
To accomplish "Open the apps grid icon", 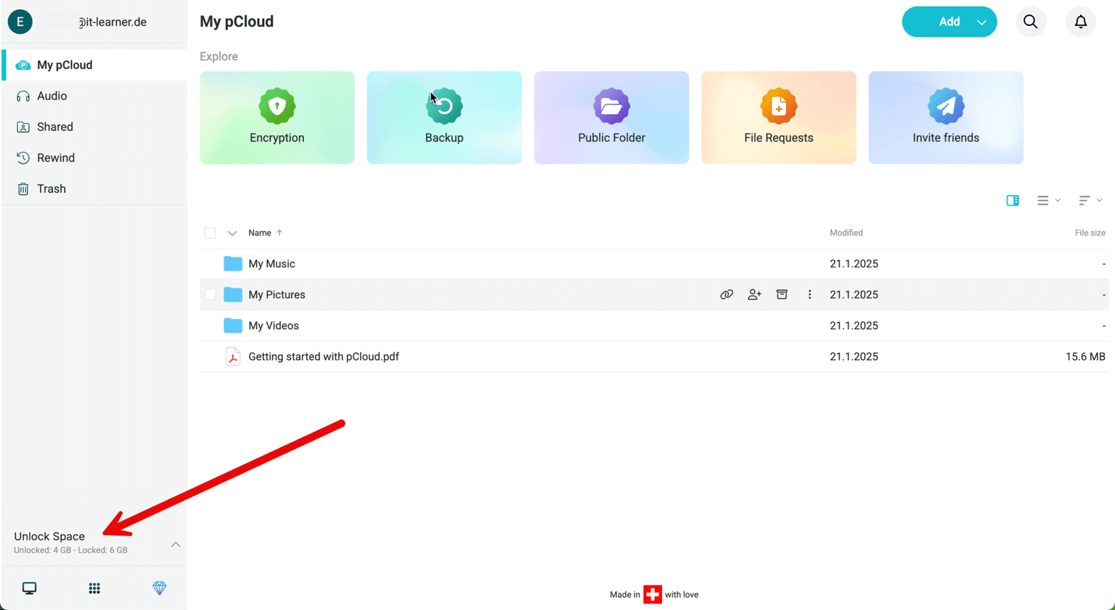I will (x=95, y=588).
